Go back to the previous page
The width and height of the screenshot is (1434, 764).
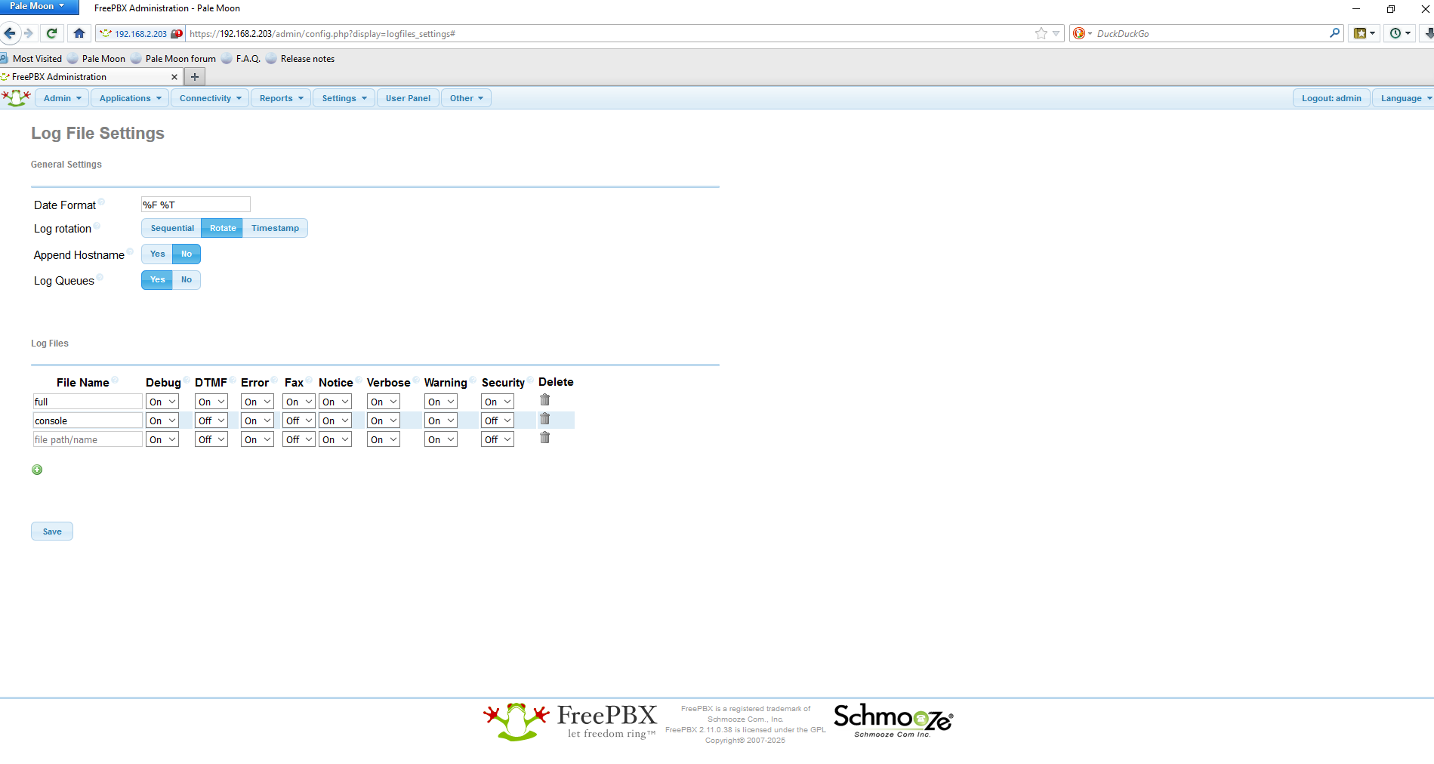click(x=10, y=33)
